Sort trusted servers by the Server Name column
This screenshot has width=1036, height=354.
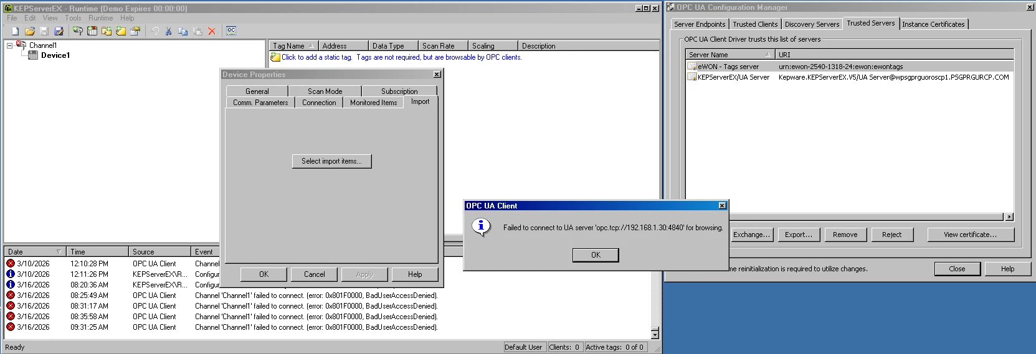coord(729,55)
